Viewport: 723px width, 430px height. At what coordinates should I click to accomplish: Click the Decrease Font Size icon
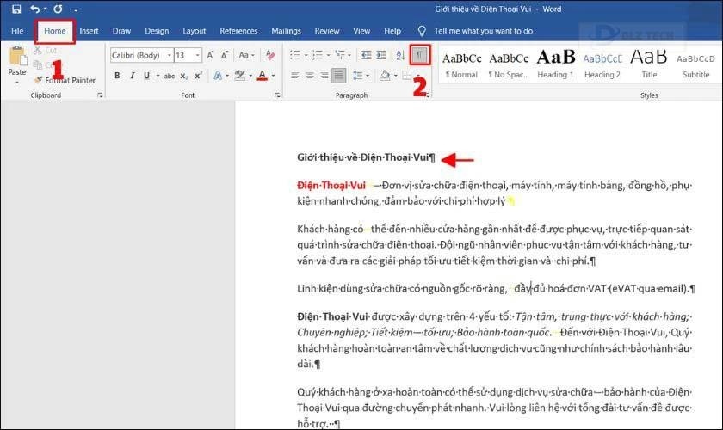click(225, 55)
